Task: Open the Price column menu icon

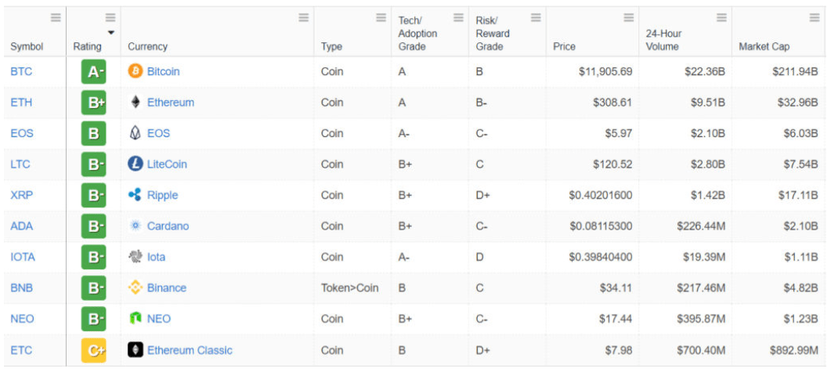Action: tap(629, 18)
